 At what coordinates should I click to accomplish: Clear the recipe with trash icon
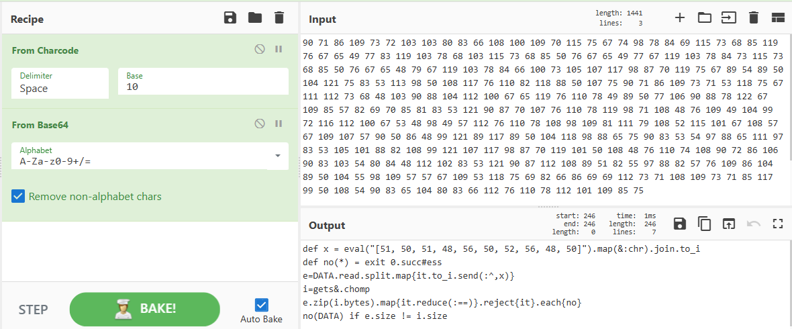click(x=279, y=18)
